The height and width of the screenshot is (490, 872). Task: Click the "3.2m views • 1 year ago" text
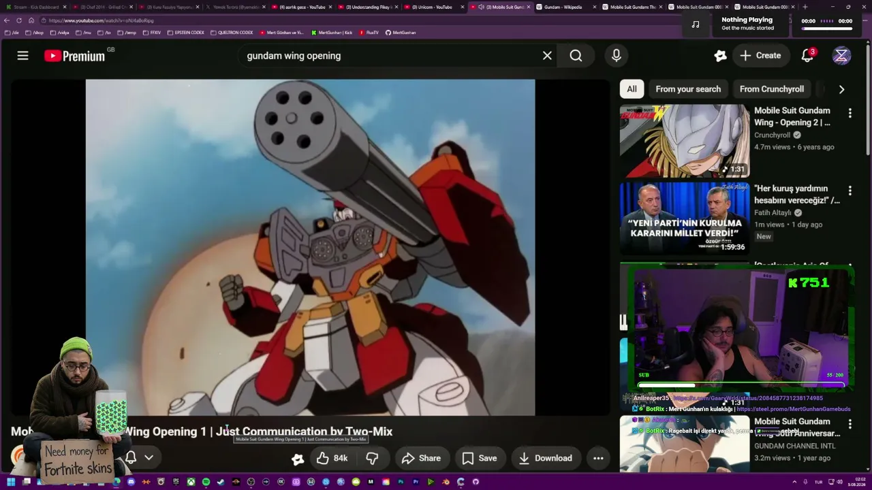point(792,458)
